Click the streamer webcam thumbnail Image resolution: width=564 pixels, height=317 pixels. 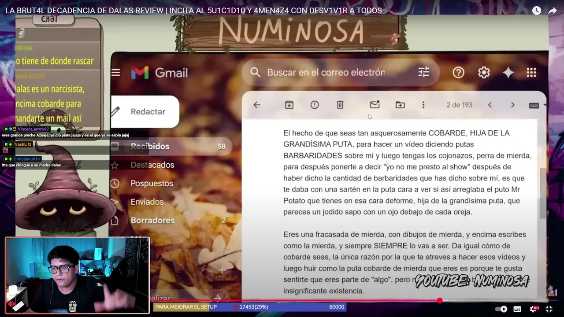tap(78, 276)
